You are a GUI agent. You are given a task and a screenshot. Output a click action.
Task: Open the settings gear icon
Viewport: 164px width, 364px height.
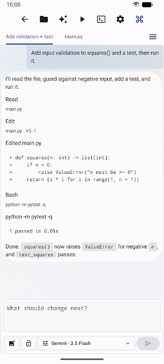120,19
